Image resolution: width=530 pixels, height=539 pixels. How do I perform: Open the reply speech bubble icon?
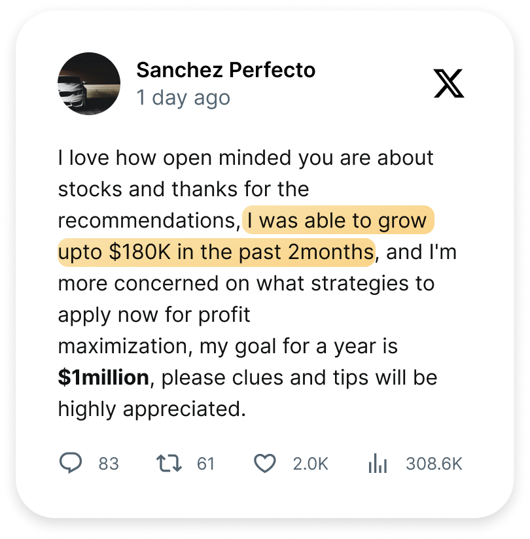(x=71, y=462)
